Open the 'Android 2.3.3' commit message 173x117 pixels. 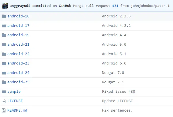pyautogui.click(x=116, y=16)
